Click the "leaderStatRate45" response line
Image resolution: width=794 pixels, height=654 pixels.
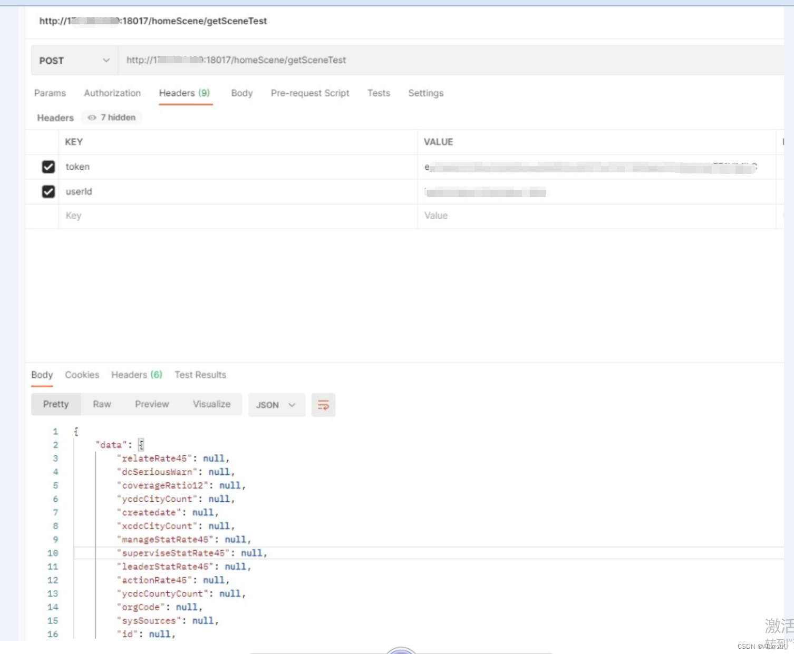coord(184,567)
